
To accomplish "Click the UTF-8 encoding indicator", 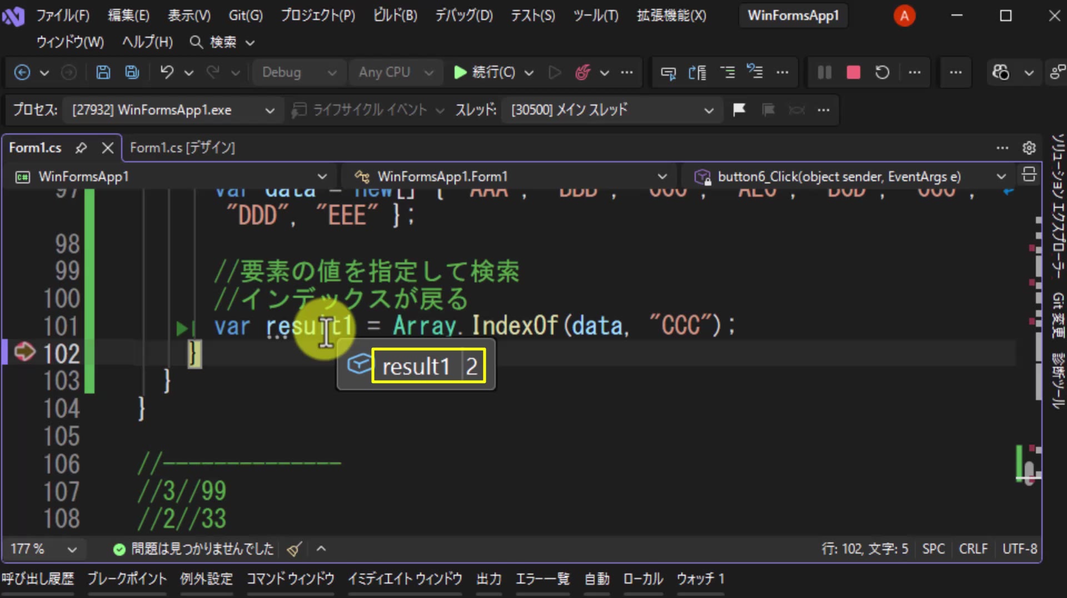I will (x=1020, y=549).
